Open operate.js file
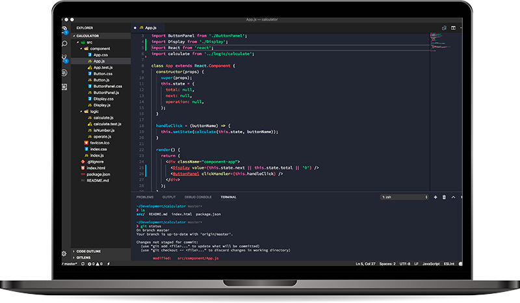The image size is (520, 303). coord(101,137)
